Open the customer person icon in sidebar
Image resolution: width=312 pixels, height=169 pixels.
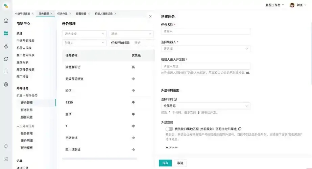pyautogui.click(x=6, y=46)
